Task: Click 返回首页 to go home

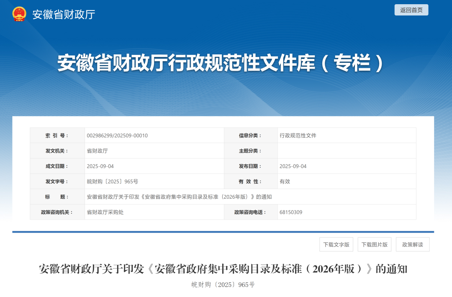Action: pyautogui.click(x=411, y=10)
